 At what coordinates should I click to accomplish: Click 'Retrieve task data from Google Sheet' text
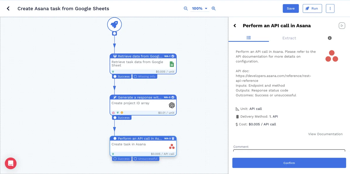(137, 64)
